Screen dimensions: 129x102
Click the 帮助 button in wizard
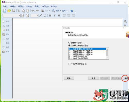(x=69, y=78)
